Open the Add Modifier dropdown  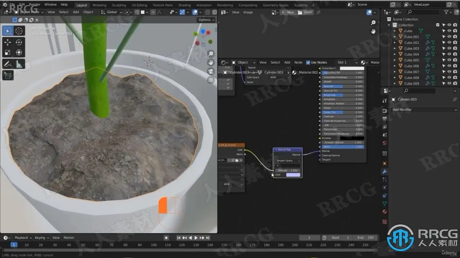pyautogui.click(x=424, y=110)
